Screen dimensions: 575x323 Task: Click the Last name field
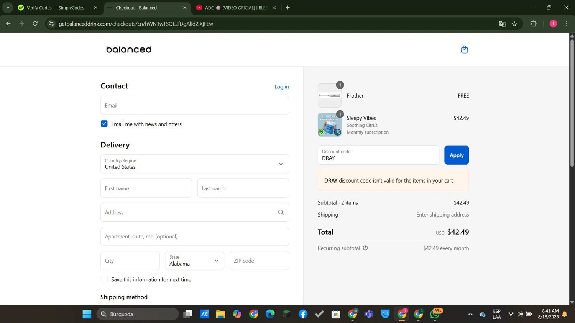243,188
